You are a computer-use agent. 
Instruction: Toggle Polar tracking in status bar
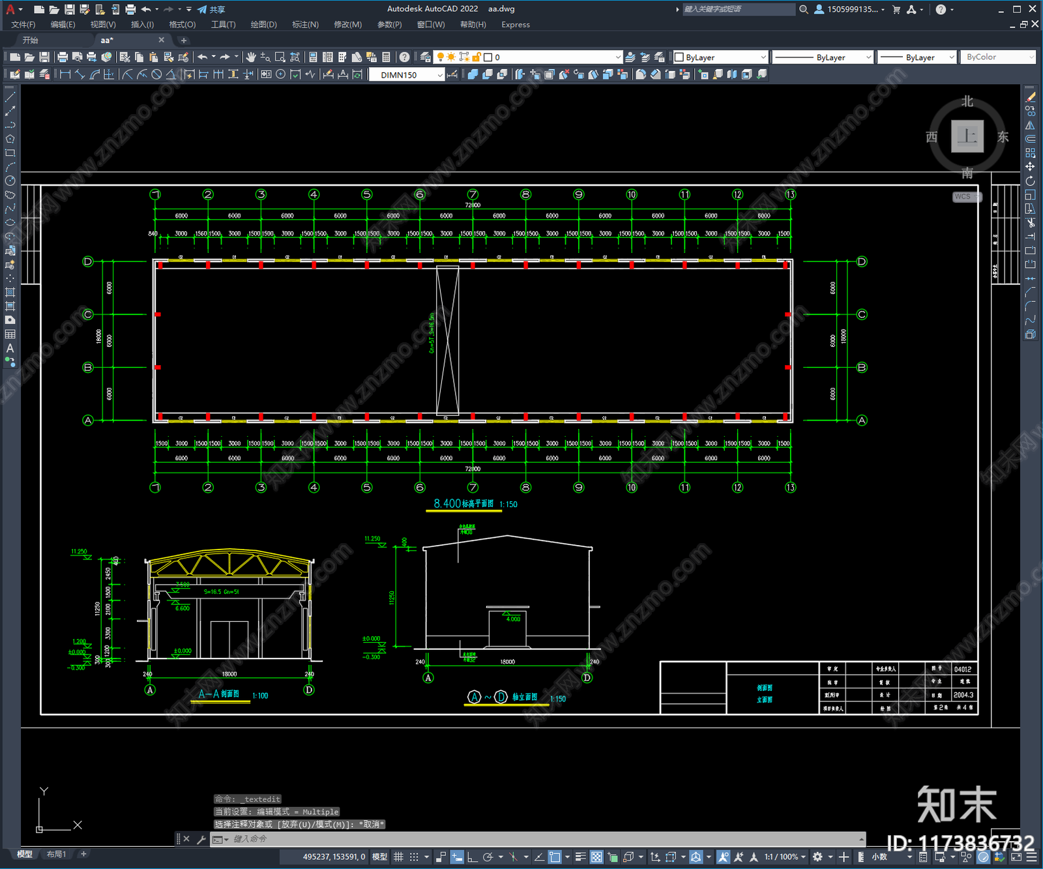coord(488,857)
